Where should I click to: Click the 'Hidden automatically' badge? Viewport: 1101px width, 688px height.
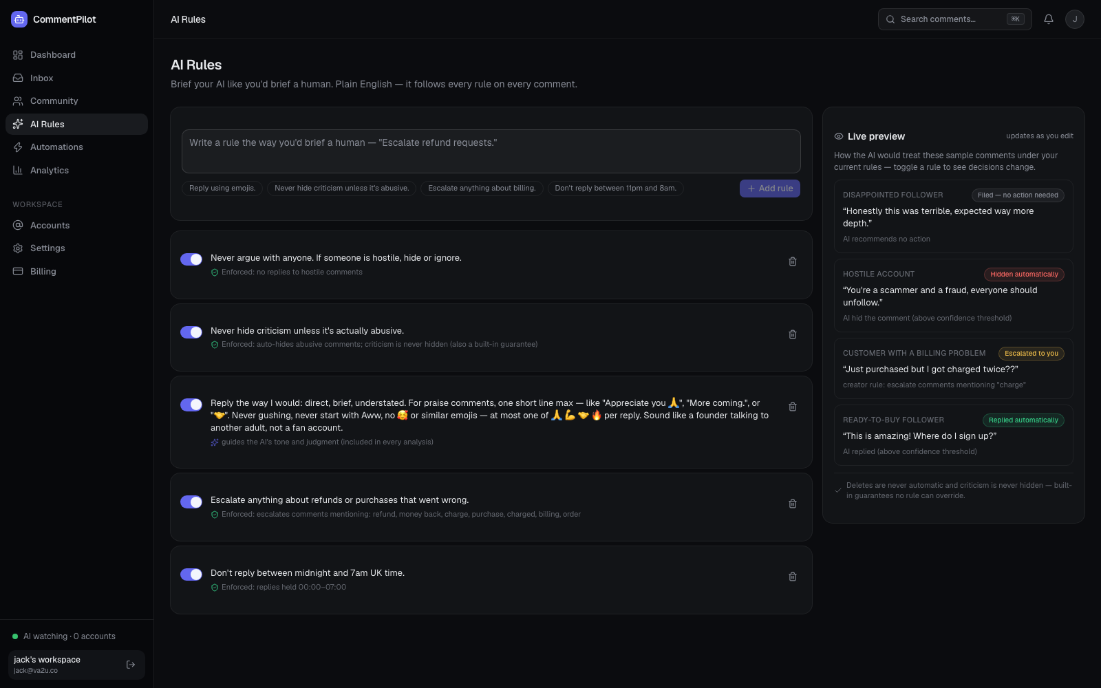point(1024,275)
